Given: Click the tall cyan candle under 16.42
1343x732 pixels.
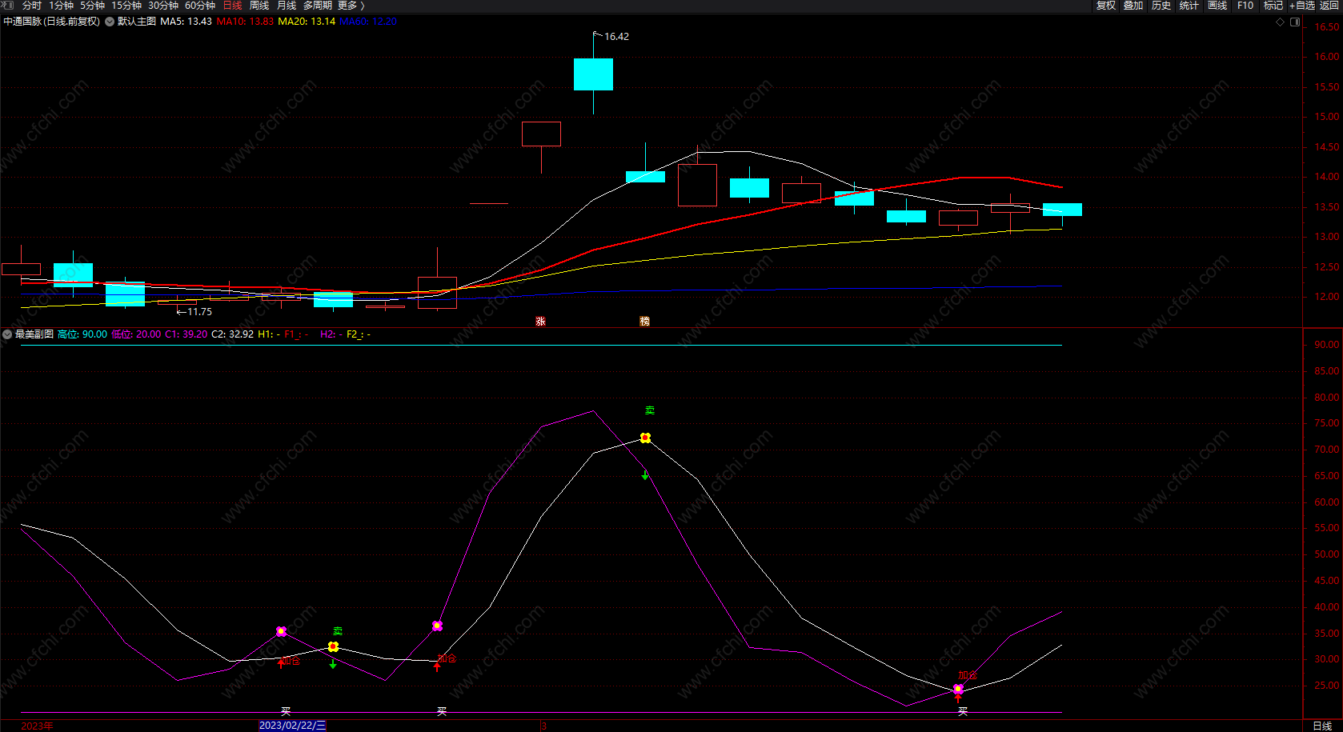Looking at the screenshot, I should click(x=593, y=74).
